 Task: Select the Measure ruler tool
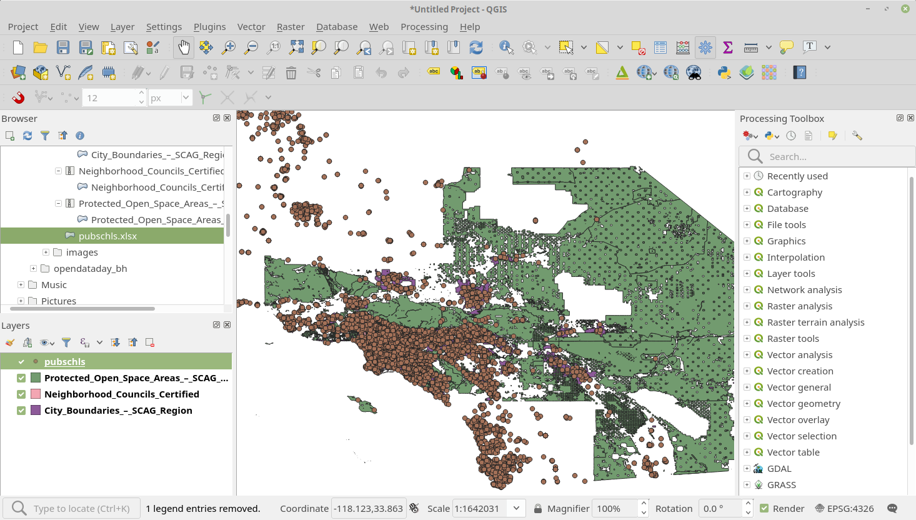pos(751,47)
